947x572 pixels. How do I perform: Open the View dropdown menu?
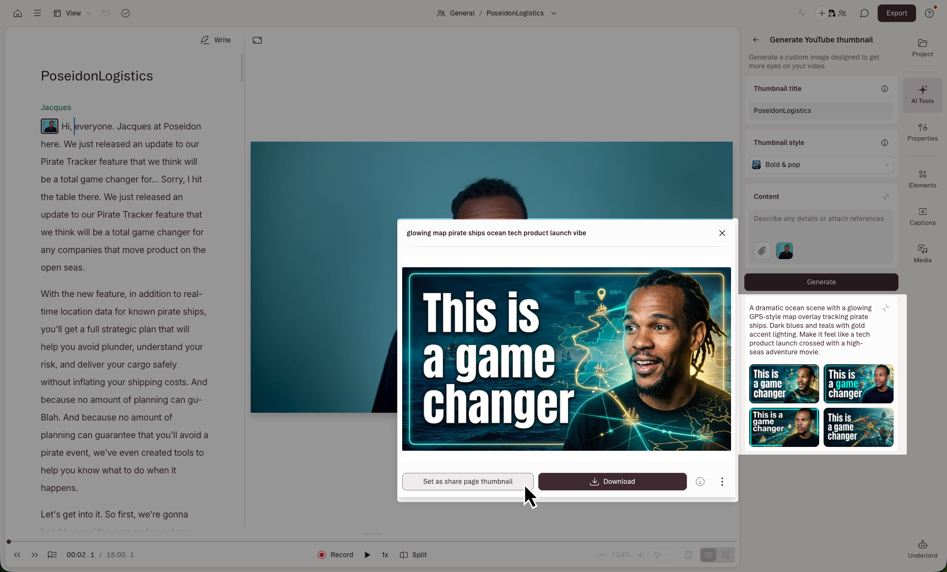[x=72, y=13]
